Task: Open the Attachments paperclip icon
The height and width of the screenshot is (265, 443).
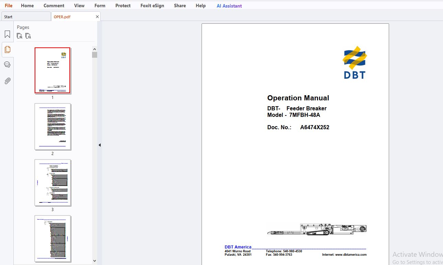Action: click(7, 81)
